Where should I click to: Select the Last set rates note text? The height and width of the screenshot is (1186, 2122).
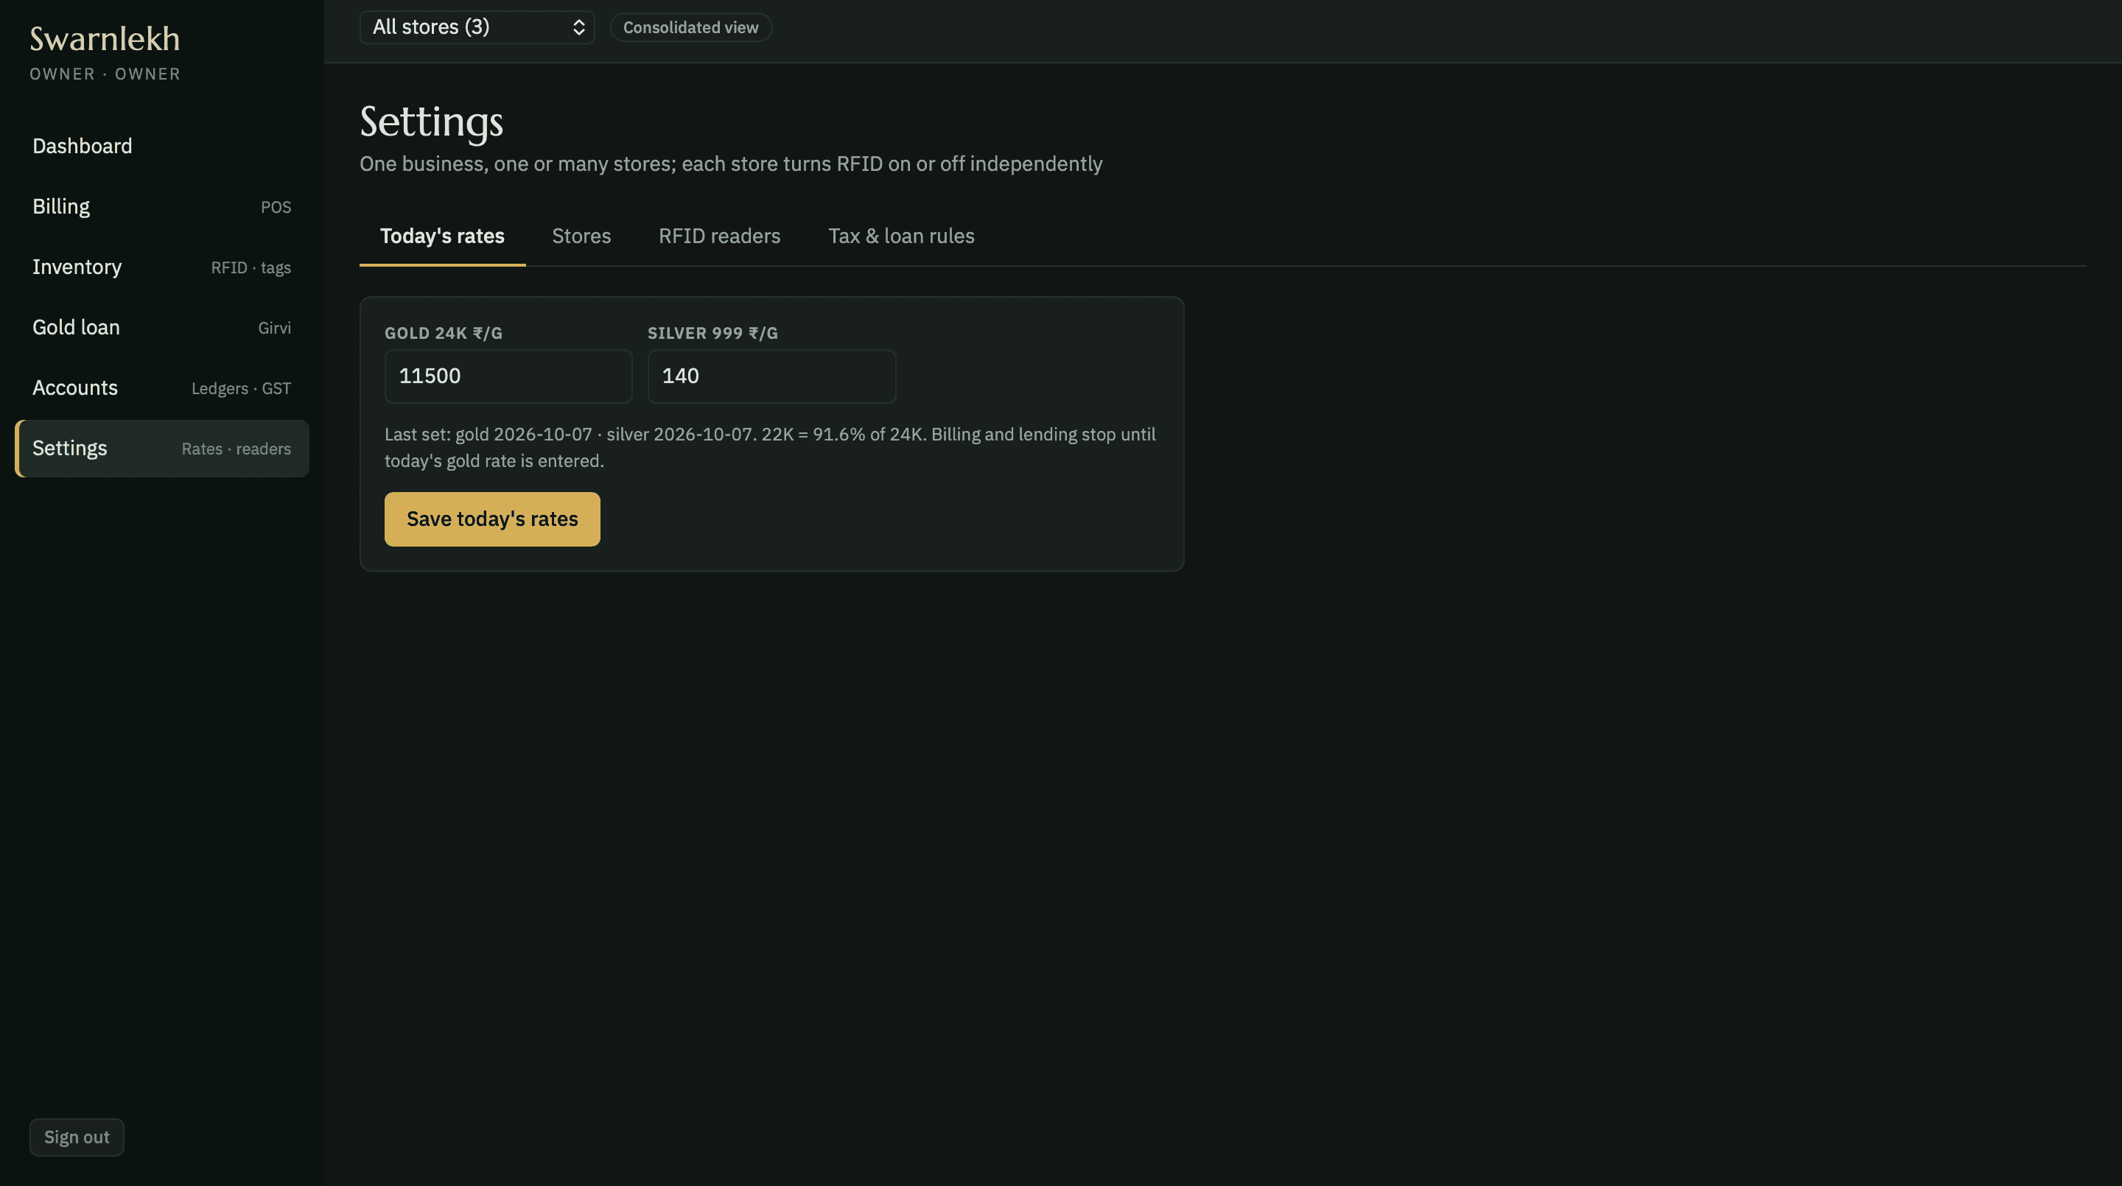pos(770,448)
